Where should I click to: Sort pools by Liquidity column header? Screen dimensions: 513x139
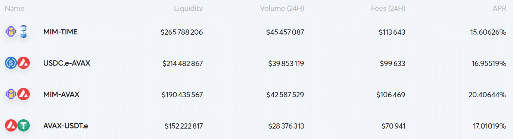189,8
